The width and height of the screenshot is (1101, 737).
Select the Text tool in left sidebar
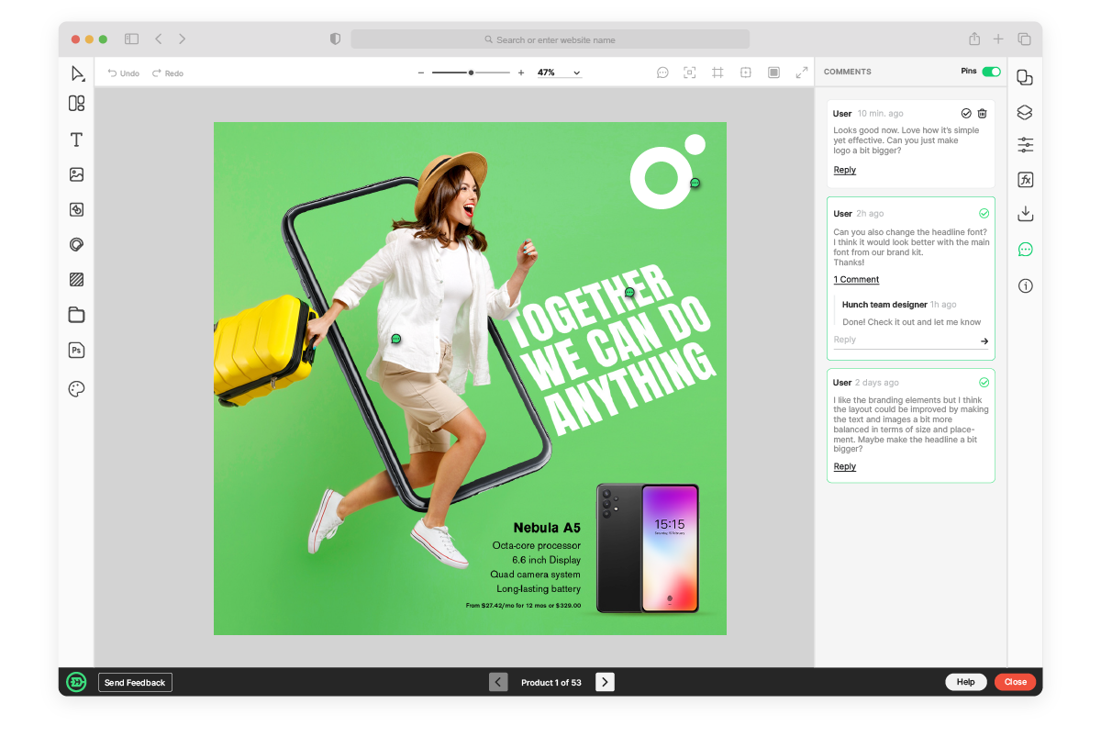(x=76, y=140)
